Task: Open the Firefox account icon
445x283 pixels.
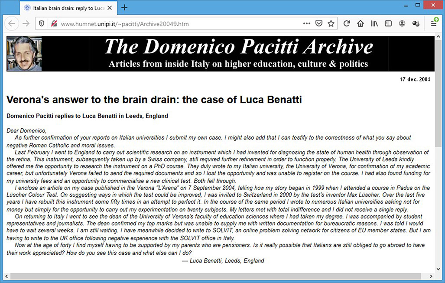Action: (x=402, y=24)
